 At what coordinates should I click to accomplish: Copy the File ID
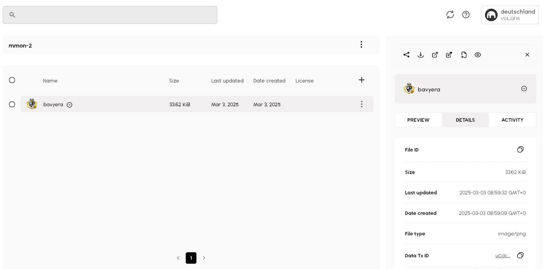tap(520, 150)
